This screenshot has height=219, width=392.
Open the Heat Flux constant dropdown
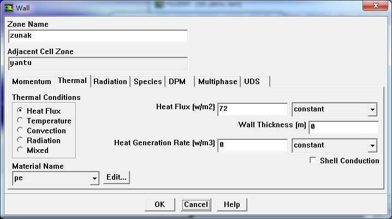(372, 109)
